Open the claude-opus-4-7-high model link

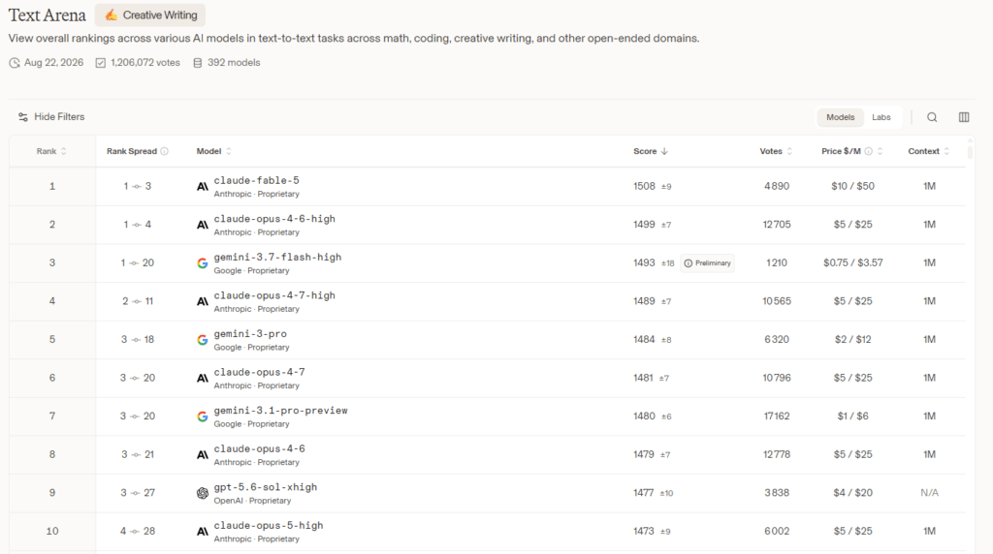point(274,295)
